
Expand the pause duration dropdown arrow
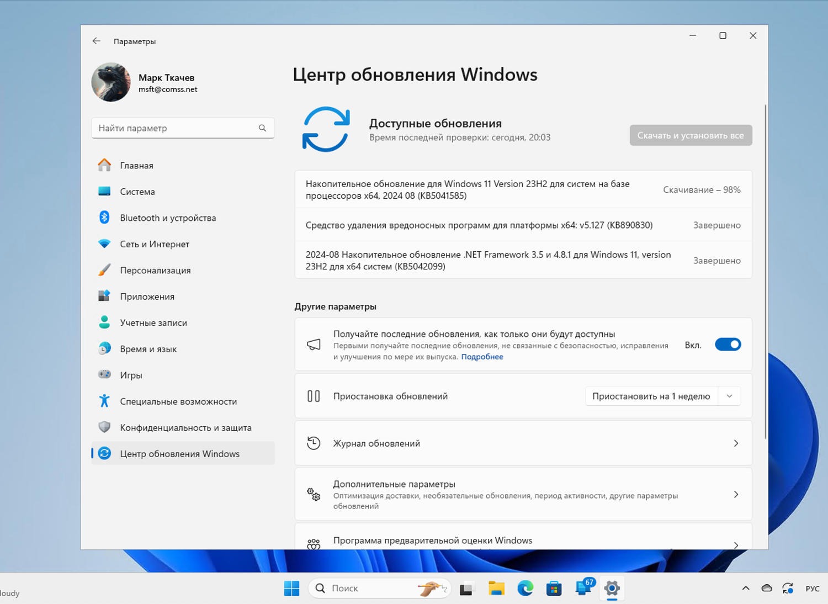[x=729, y=396]
